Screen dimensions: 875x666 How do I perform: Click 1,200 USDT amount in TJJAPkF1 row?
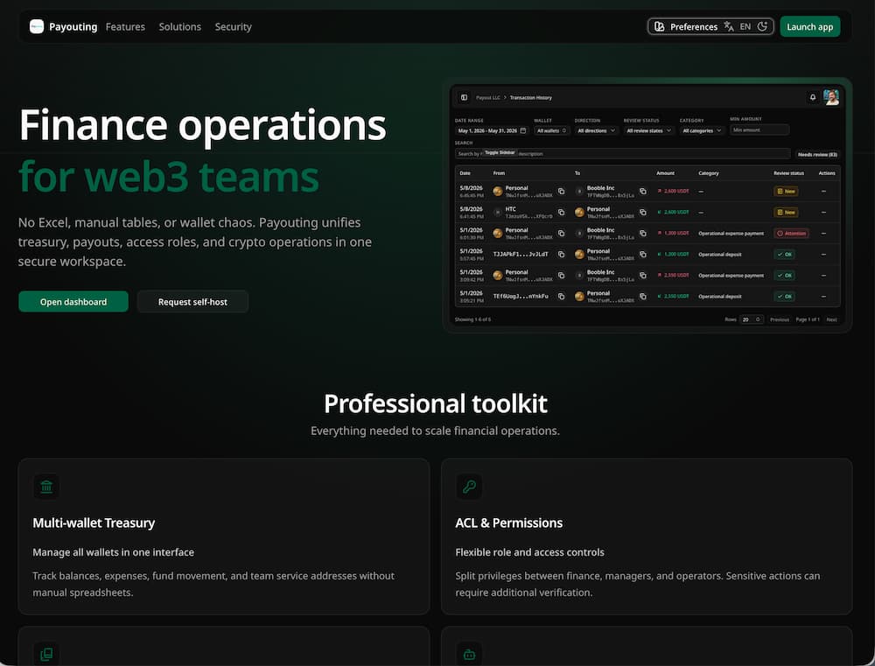[674, 254]
